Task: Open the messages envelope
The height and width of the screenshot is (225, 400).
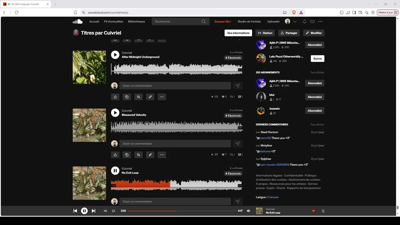Action: pos(312,22)
